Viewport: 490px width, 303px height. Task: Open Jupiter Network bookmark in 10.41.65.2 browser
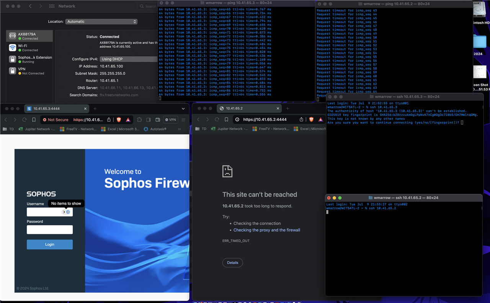(x=229, y=129)
